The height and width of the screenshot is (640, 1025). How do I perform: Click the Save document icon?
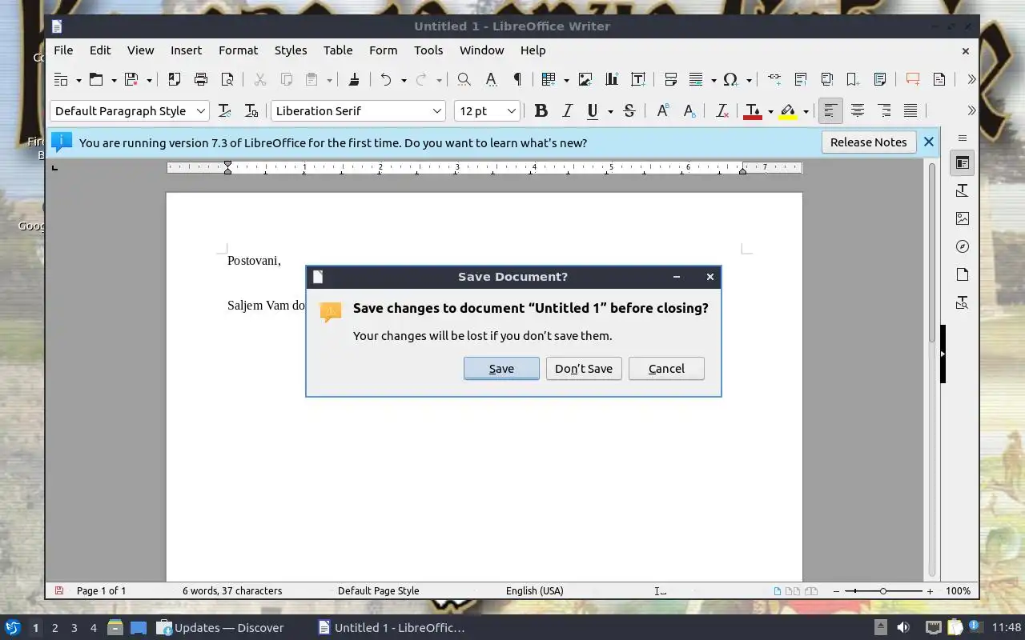tap(131, 79)
